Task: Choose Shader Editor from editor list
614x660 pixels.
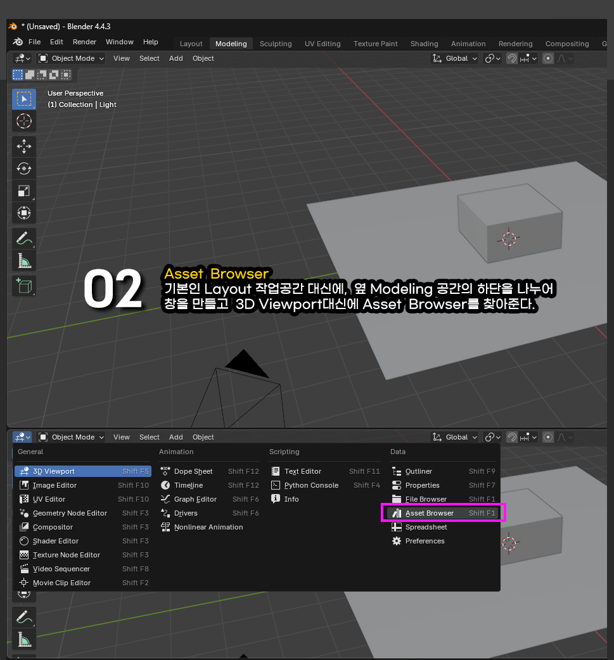Action: [x=83, y=541]
